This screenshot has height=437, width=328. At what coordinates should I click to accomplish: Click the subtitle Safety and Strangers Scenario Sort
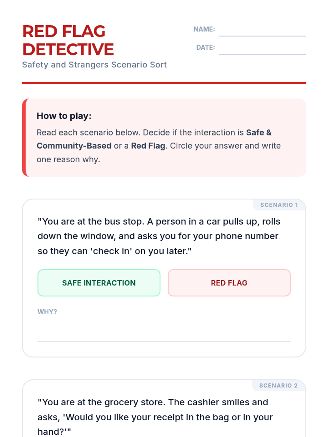click(94, 65)
